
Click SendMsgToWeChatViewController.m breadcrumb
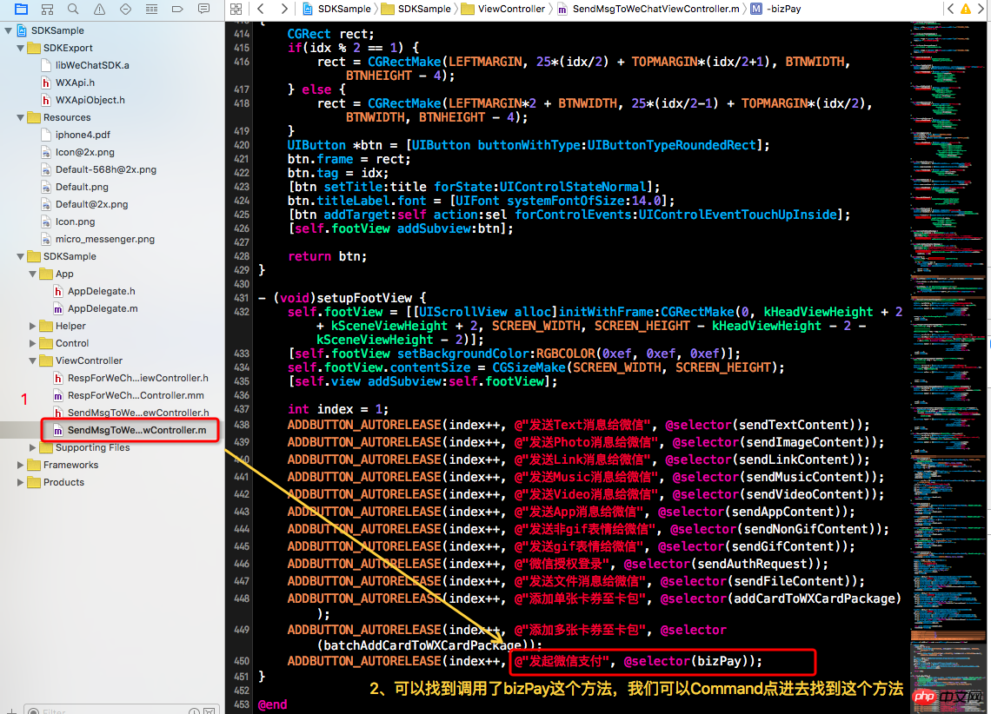coord(648,9)
